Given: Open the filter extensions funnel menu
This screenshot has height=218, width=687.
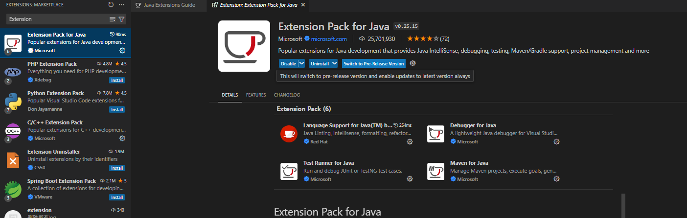Looking at the screenshot, I should tap(121, 19).
